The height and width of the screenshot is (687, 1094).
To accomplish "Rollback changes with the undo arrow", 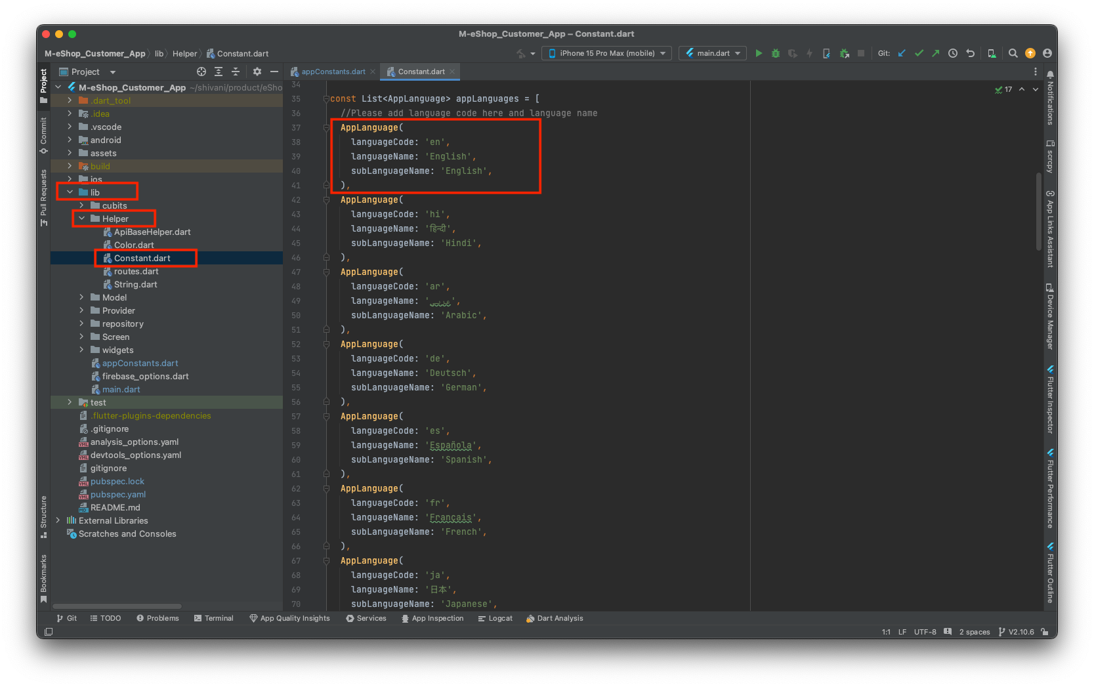I will [x=970, y=53].
